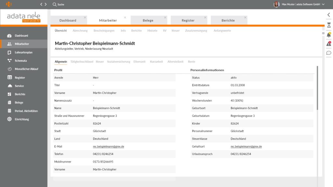
Task: Open Lohnartenplan in the sidebar menu
Action: point(23,52)
